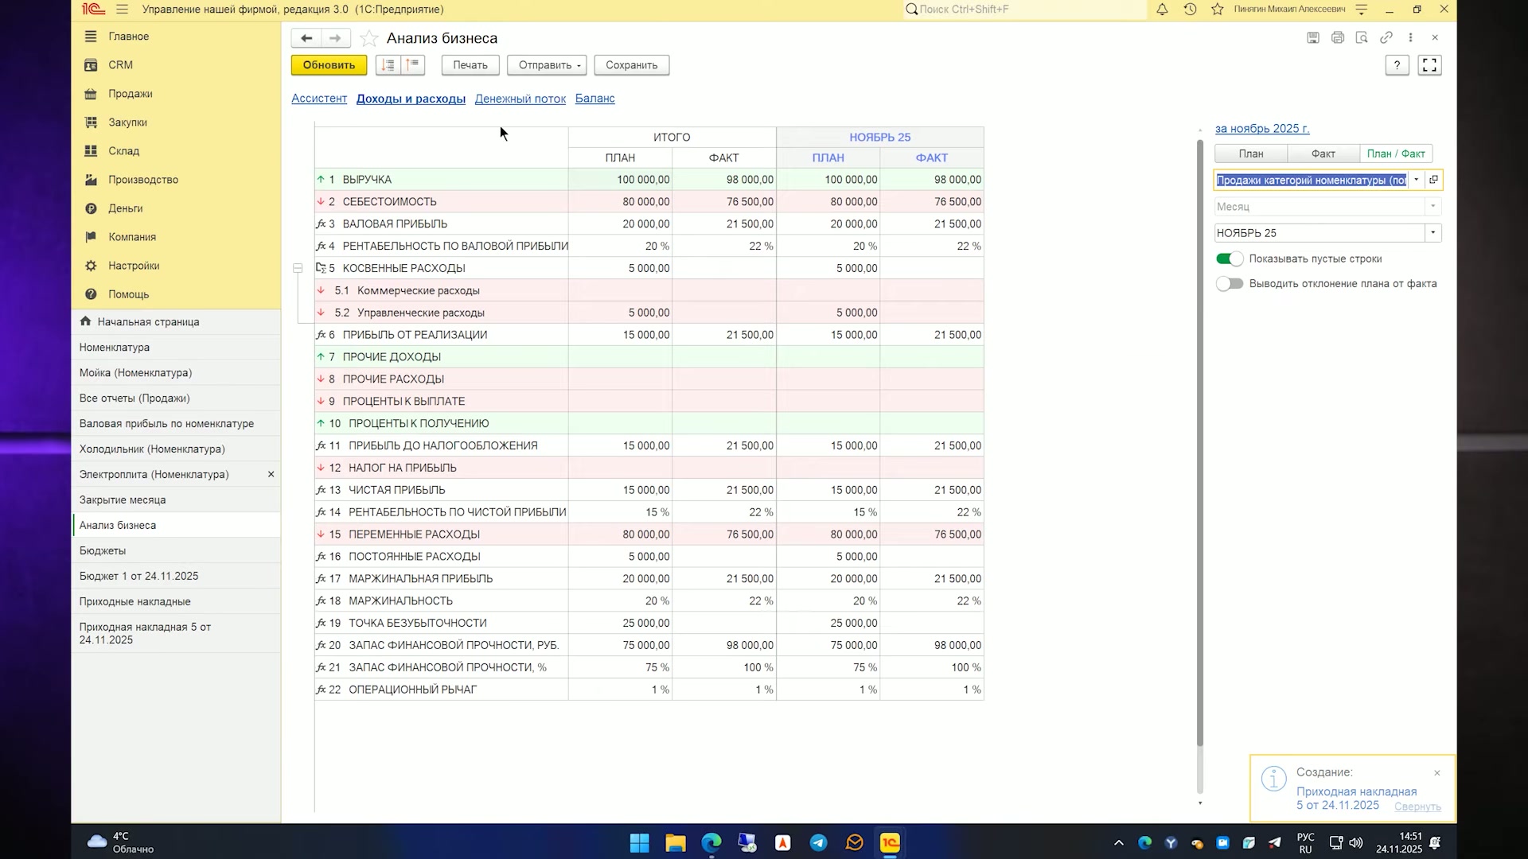Open more actions three-dots icon

point(1410,37)
